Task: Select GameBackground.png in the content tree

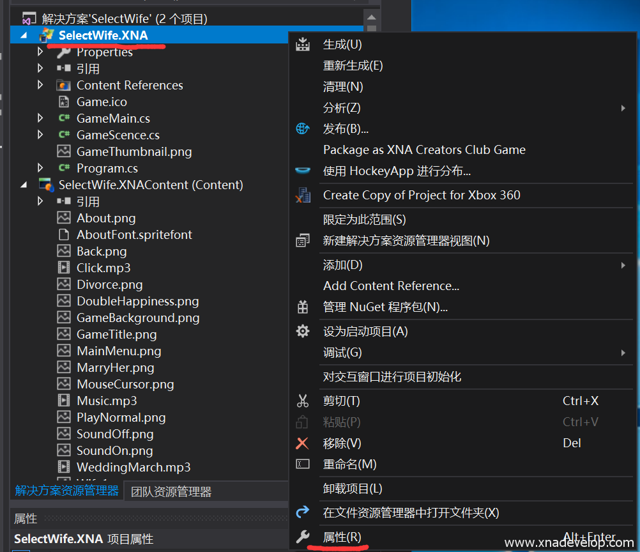Action: [x=138, y=318]
